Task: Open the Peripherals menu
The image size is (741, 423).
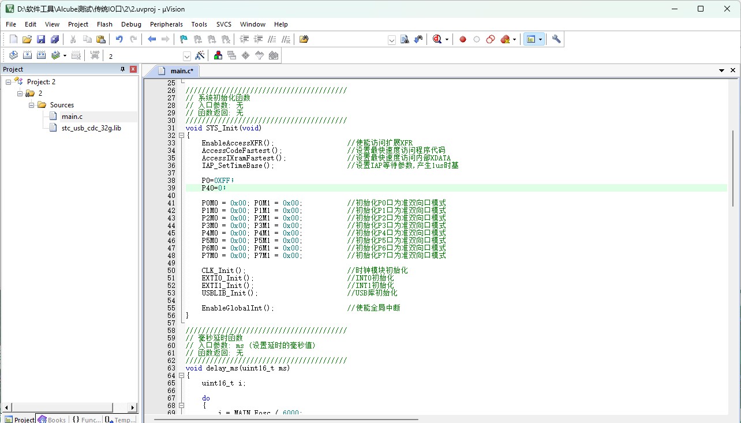Action: (x=166, y=24)
